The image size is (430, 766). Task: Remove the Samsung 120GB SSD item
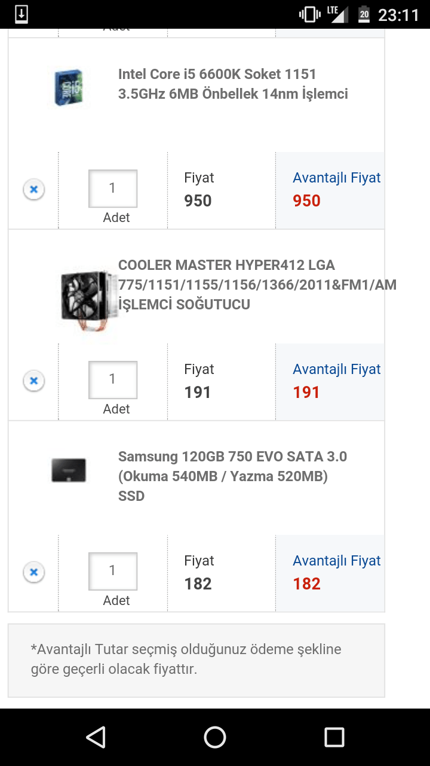pos(34,572)
